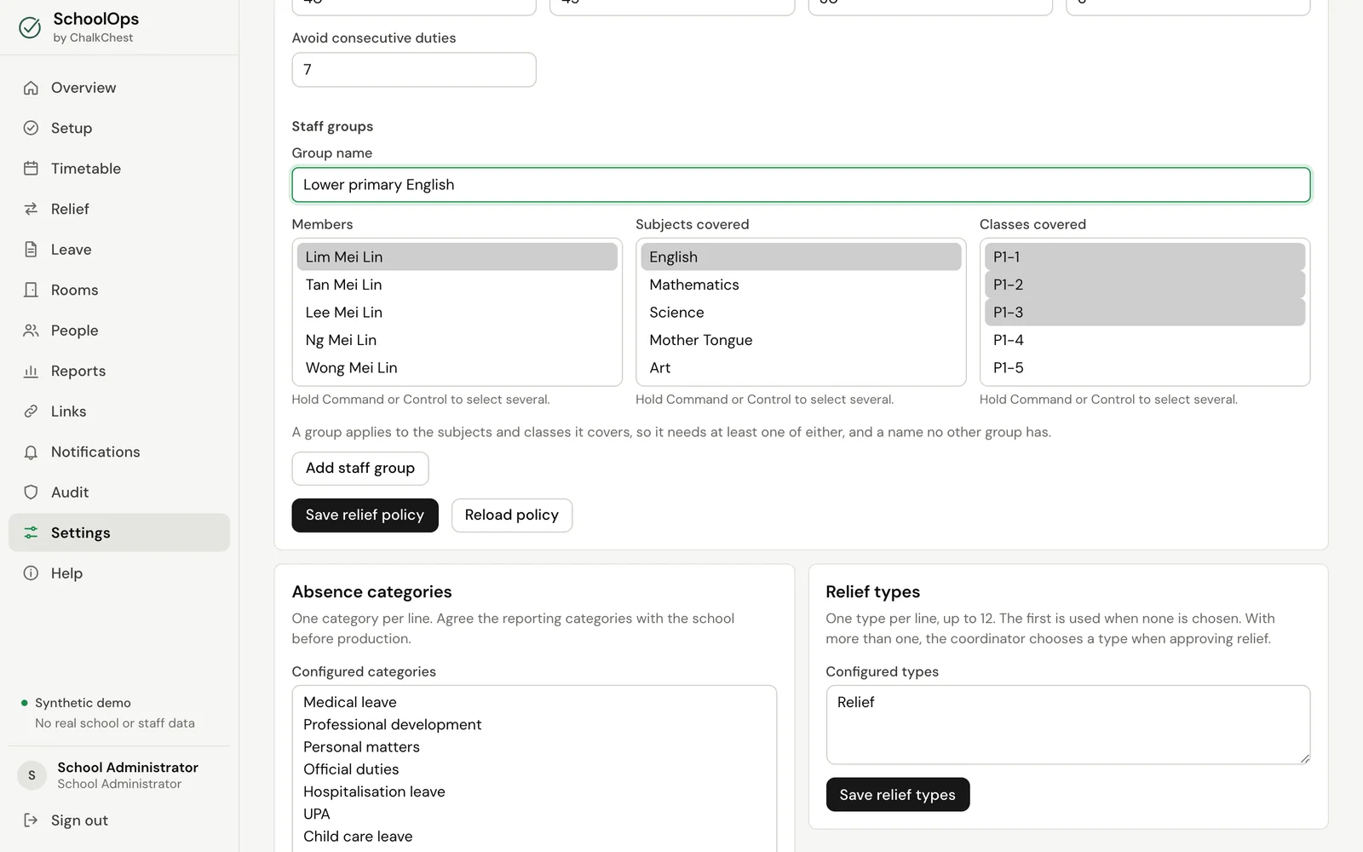Click Save relief types button
1363x852 pixels.
pyautogui.click(x=898, y=795)
